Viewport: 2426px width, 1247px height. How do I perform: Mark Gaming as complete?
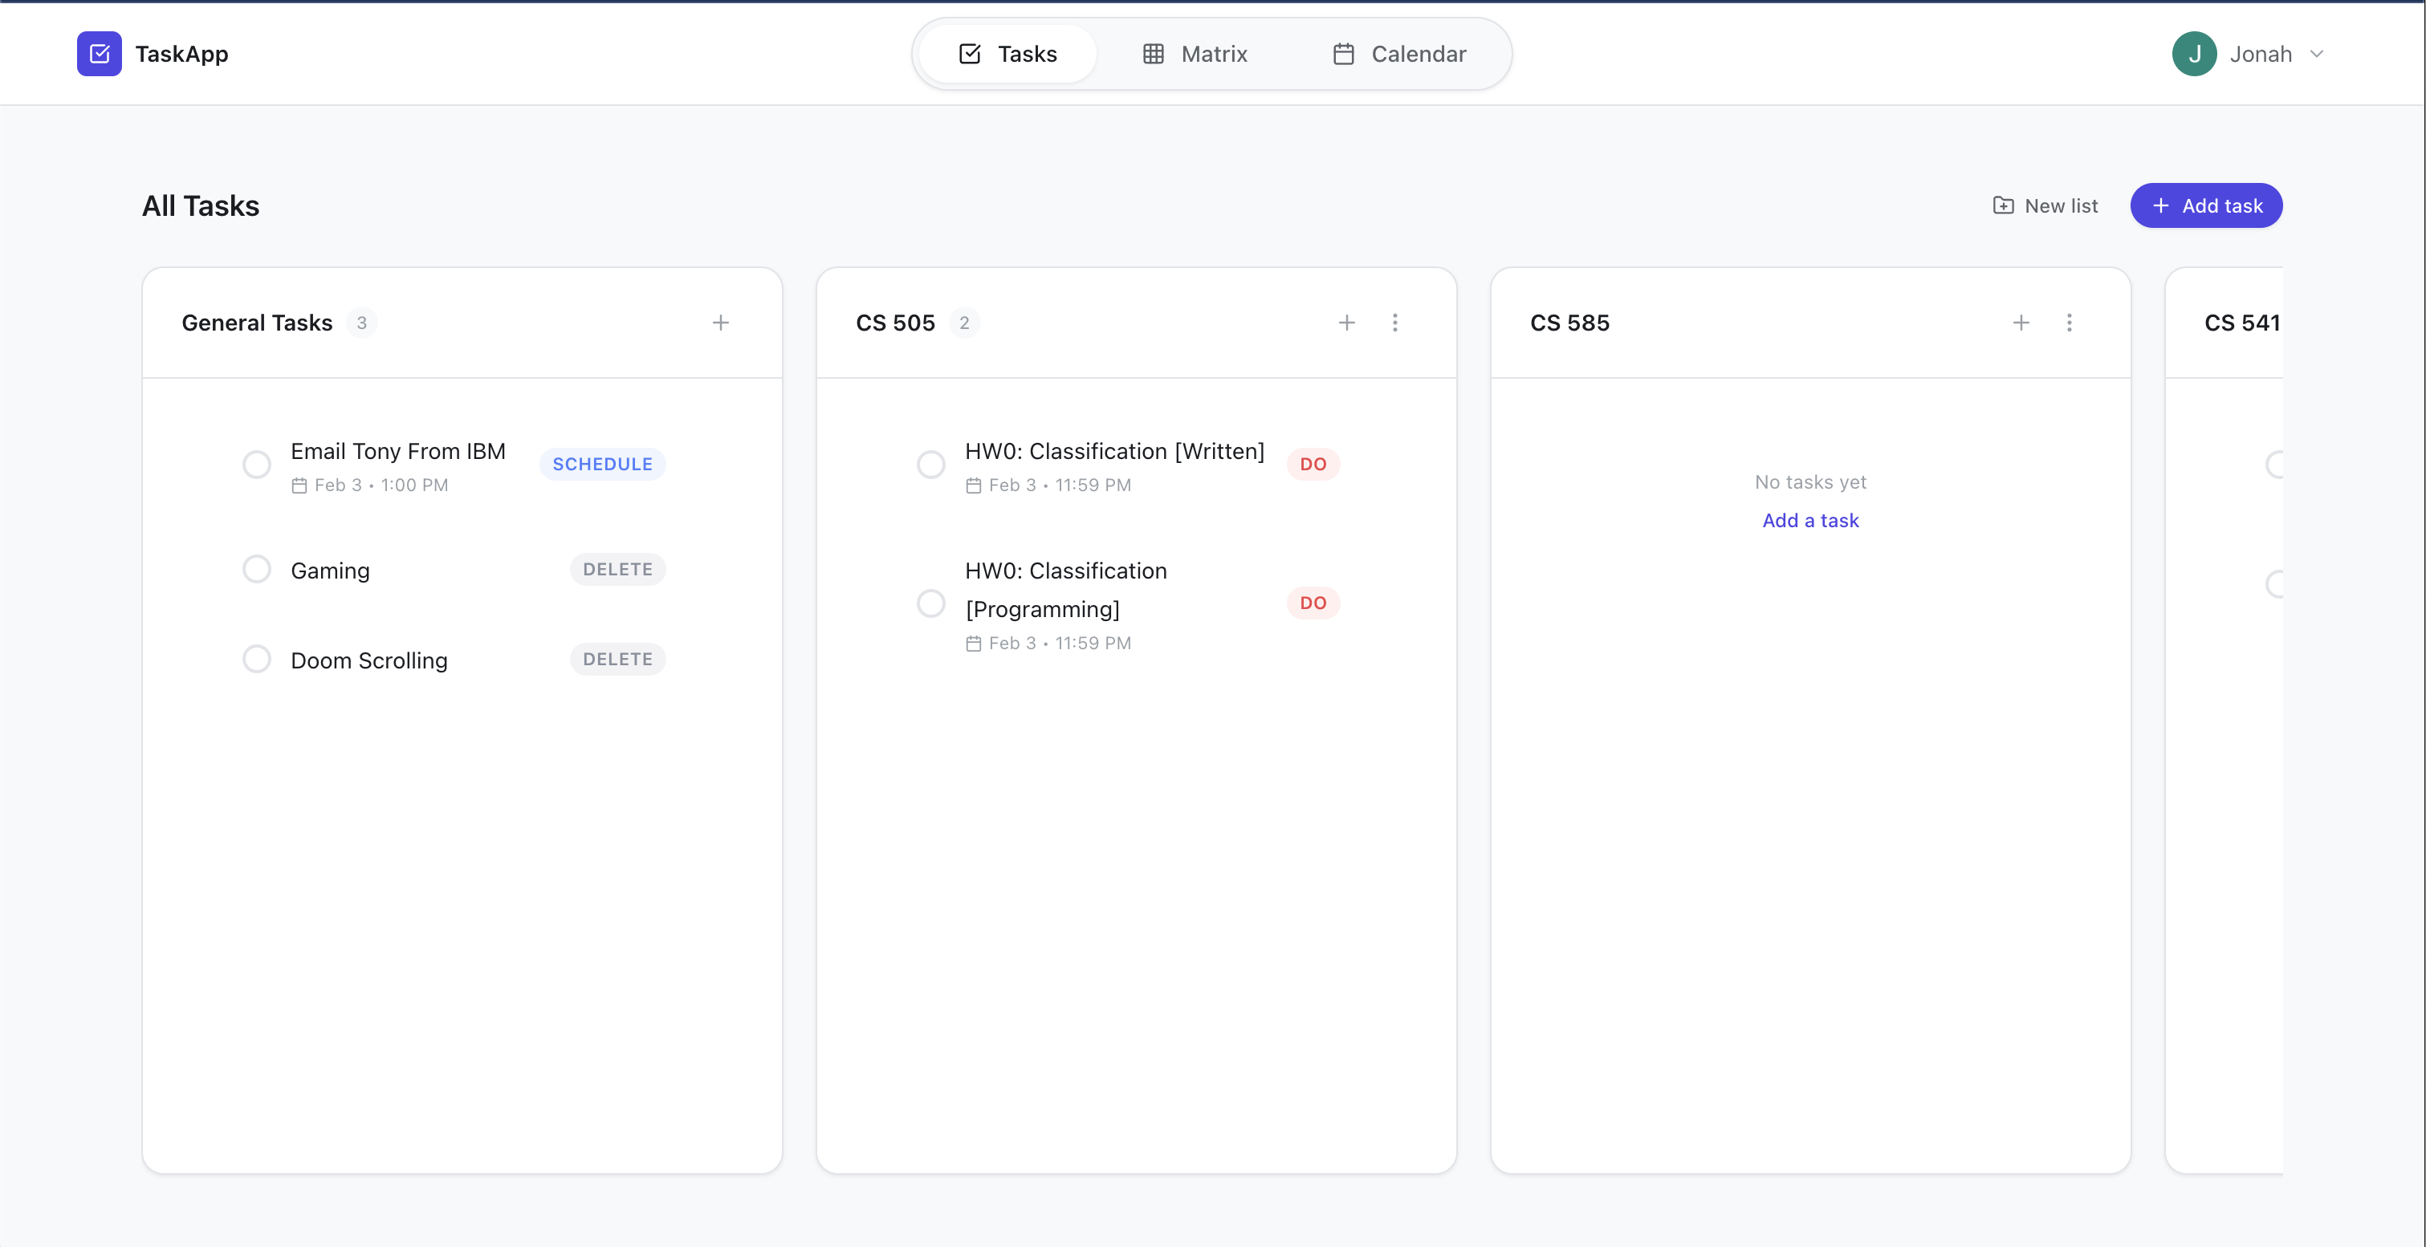[x=256, y=568]
